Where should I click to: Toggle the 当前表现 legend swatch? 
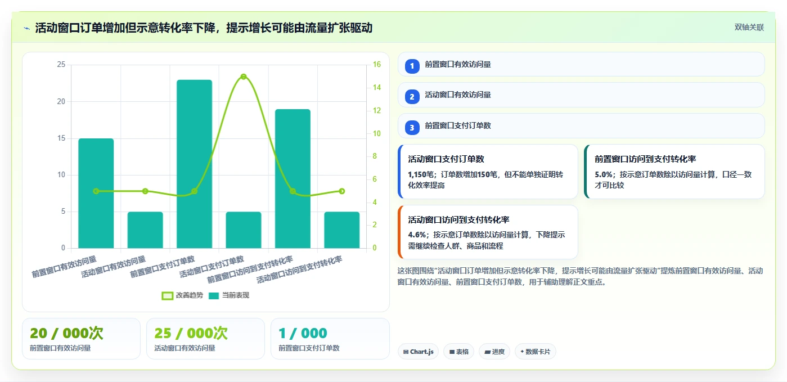tap(214, 295)
